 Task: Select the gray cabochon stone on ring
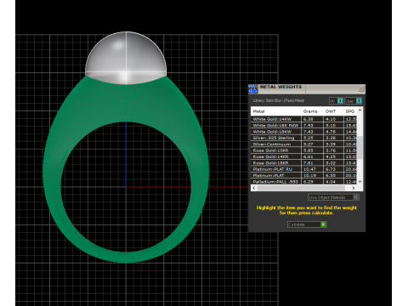[126, 58]
